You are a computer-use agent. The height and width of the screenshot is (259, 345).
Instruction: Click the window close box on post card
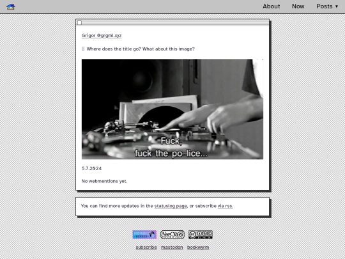click(x=80, y=22)
